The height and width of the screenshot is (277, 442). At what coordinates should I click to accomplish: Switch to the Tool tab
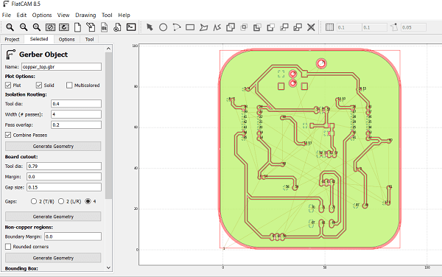pos(89,39)
